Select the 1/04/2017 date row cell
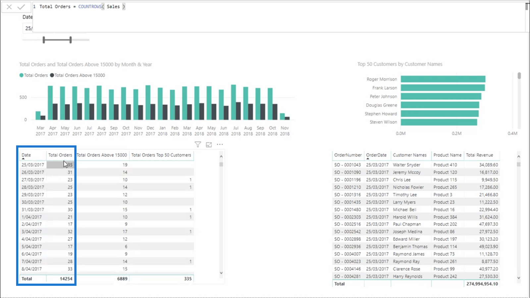 click(32, 217)
